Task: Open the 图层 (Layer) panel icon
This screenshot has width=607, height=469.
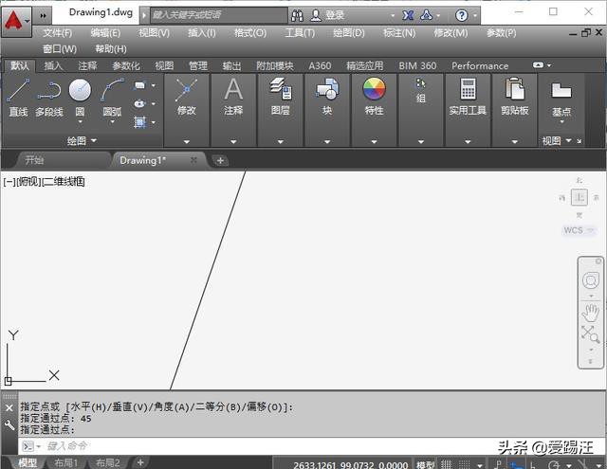Action: click(x=281, y=95)
